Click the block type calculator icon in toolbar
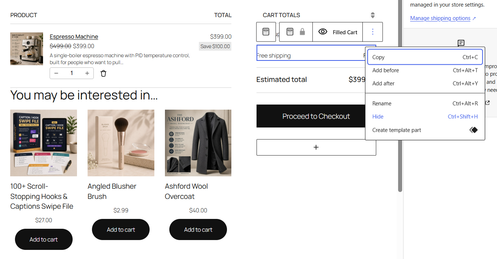Screen dimensions: 497x259 [290, 32]
